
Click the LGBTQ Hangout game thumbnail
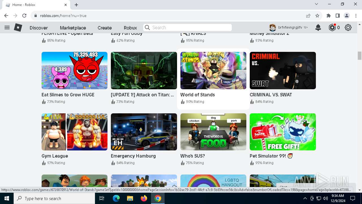pos(213,181)
